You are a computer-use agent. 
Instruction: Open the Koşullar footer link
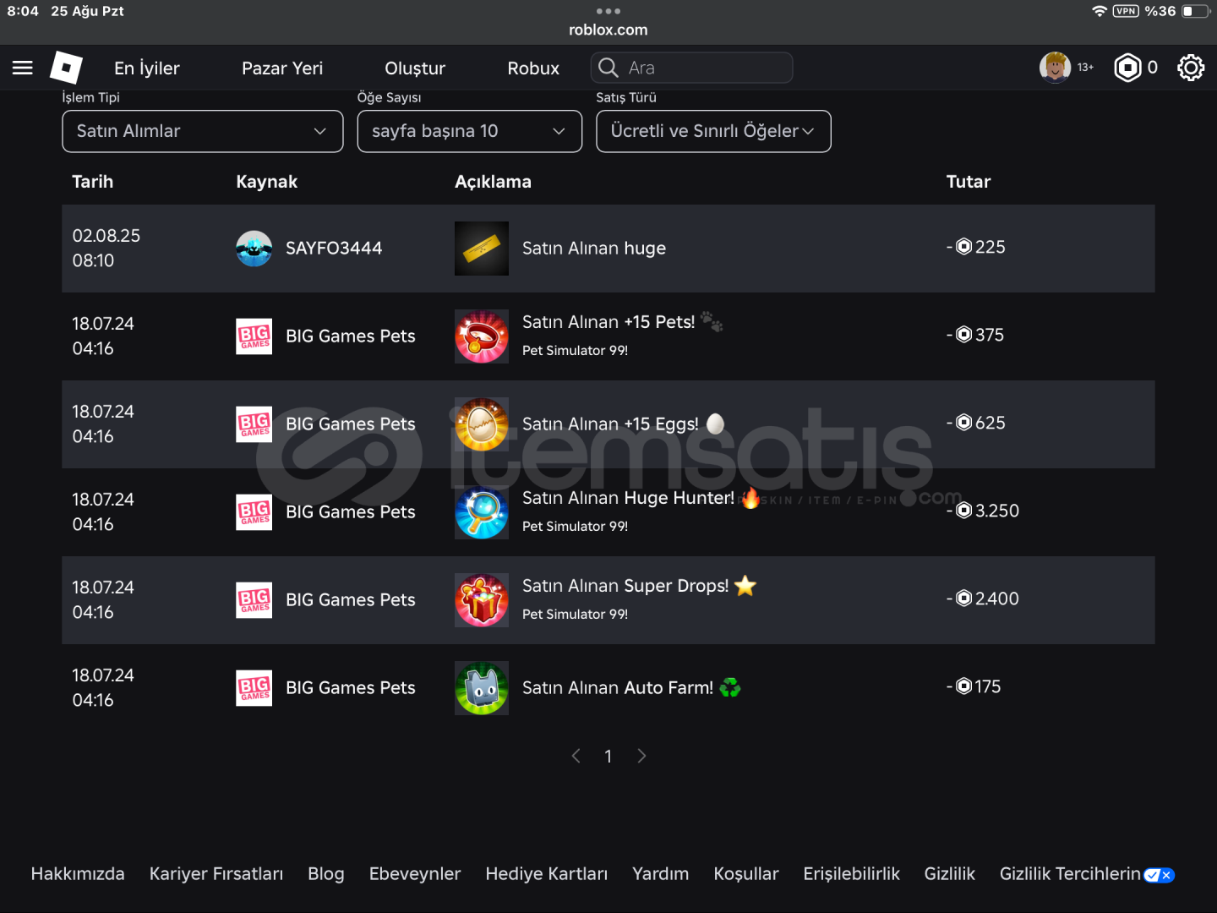coord(746,874)
